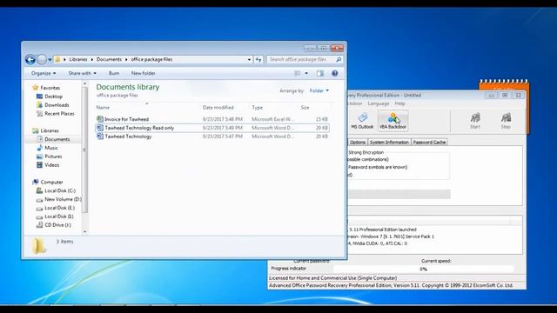
Task: Click the Stop icon in Password Recovery
Action: [x=506, y=121]
